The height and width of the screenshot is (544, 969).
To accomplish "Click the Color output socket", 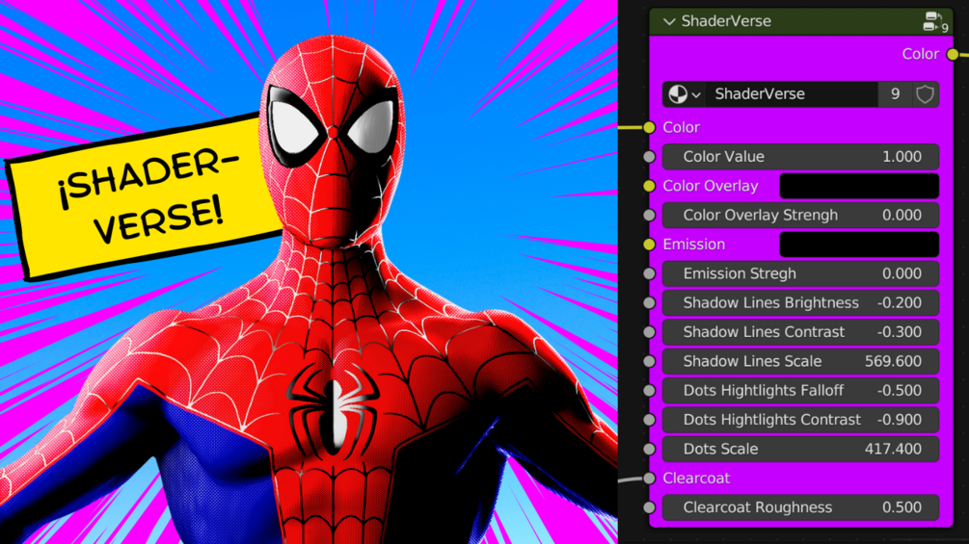I will (x=953, y=54).
